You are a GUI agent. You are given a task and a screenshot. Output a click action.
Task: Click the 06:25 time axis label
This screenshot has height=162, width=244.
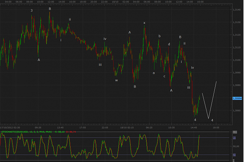[149, 128]
